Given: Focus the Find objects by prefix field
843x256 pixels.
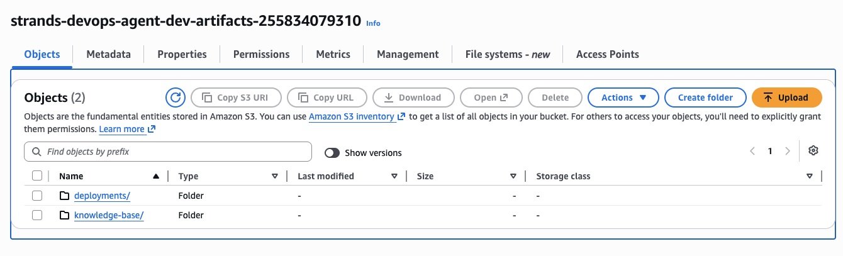Looking at the screenshot, I should click(x=168, y=152).
